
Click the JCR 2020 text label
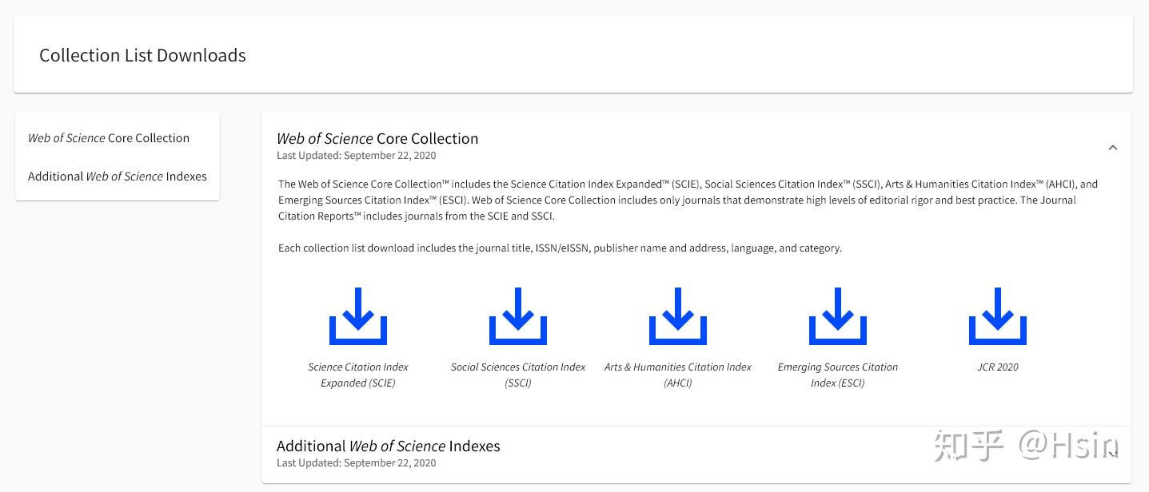(998, 367)
